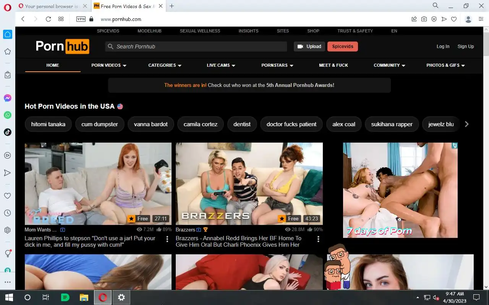Viewport: 489px width, 305px height.
Task: Click the awards winners banner link
Action: click(249, 85)
